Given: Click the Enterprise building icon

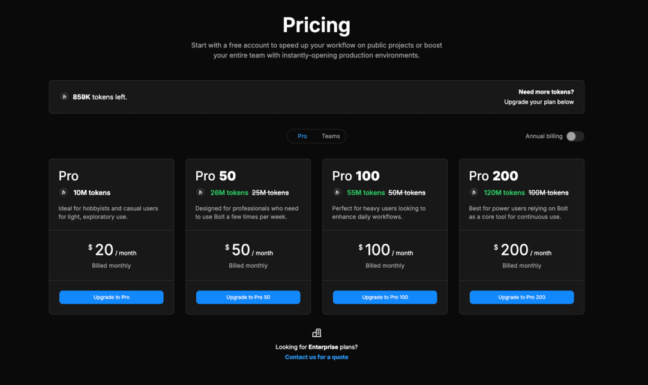Looking at the screenshot, I should click(x=317, y=333).
